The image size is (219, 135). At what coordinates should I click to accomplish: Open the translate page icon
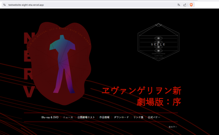179,5
